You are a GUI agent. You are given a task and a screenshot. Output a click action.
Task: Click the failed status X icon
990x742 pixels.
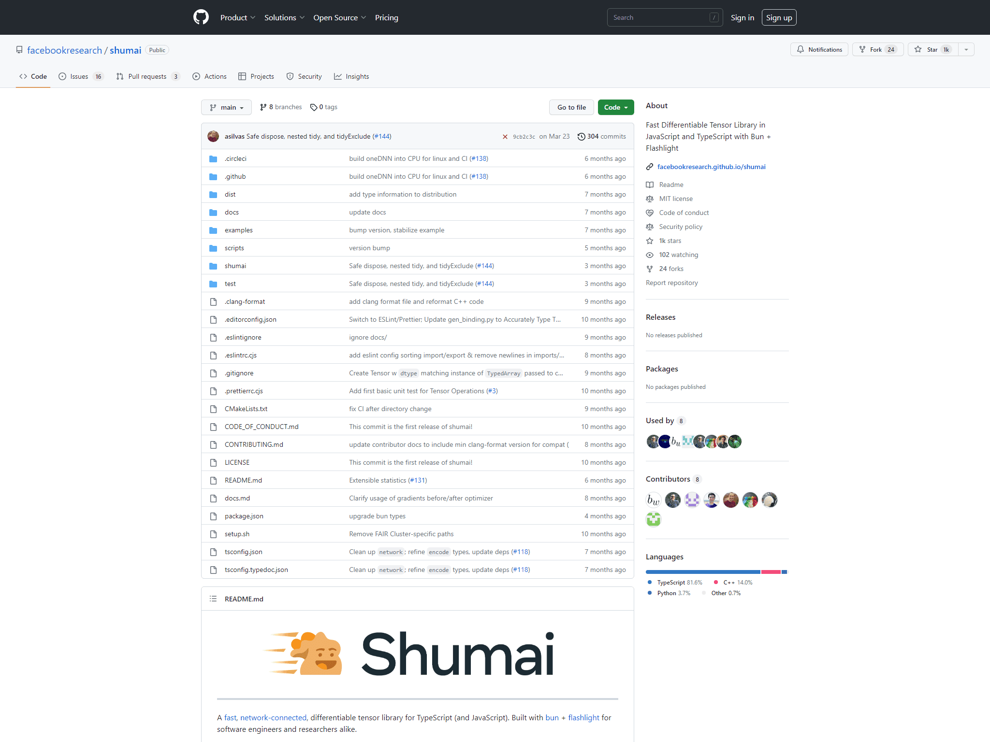point(505,137)
